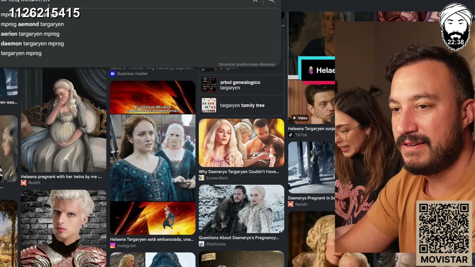The width and height of the screenshot is (475, 267).
Task: Click the arbol genealogico small thumbnail icon
Action: 209,85
